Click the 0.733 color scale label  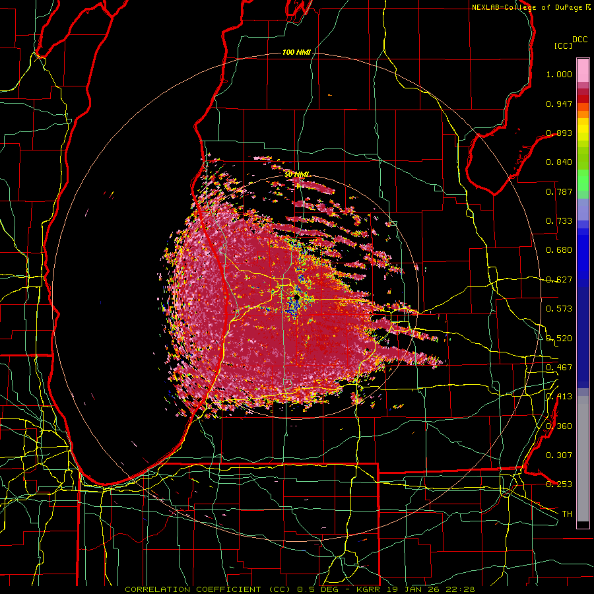pos(559,221)
